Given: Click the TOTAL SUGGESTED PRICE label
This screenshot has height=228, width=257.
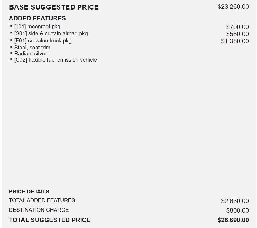Looking at the screenshot, I should 50,220.
